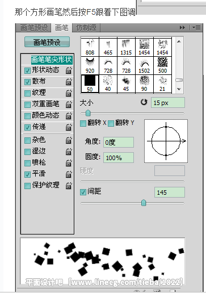
Task: Open the brush panel options menu
Action: pos(196,28)
